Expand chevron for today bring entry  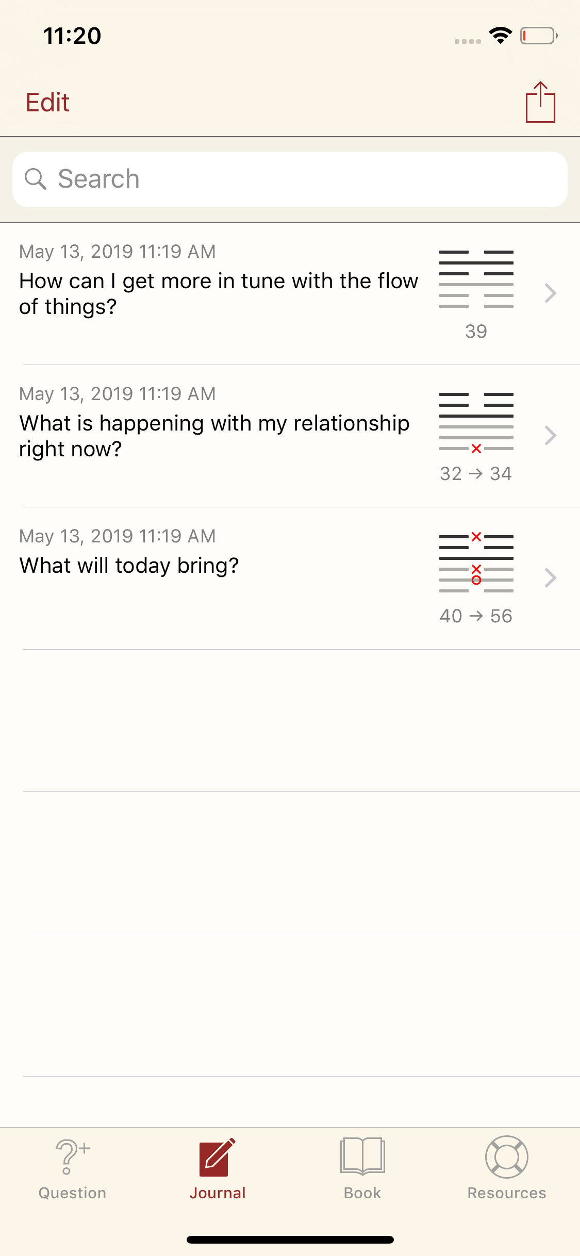(551, 578)
